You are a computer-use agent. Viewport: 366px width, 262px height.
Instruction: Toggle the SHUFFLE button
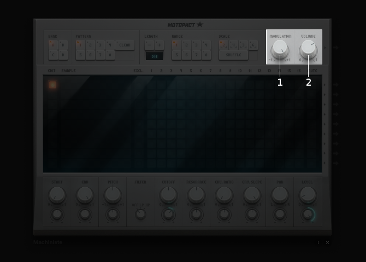coord(233,55)
